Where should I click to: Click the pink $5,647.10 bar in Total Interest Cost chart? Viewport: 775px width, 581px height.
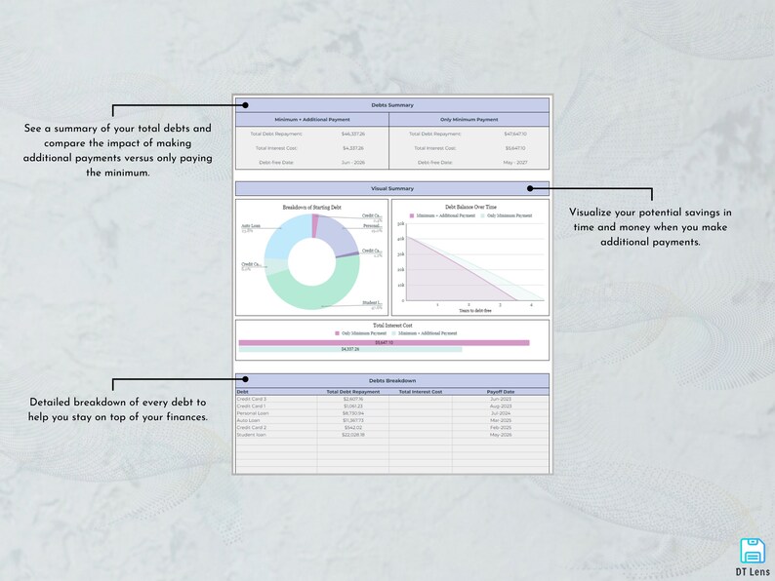click(384, 342)
